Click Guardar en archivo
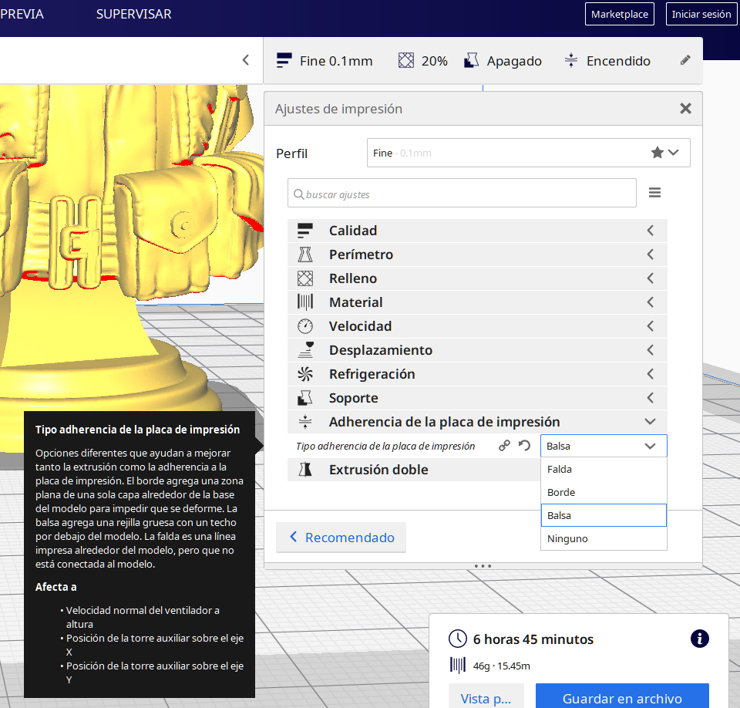 pos(622,696)
